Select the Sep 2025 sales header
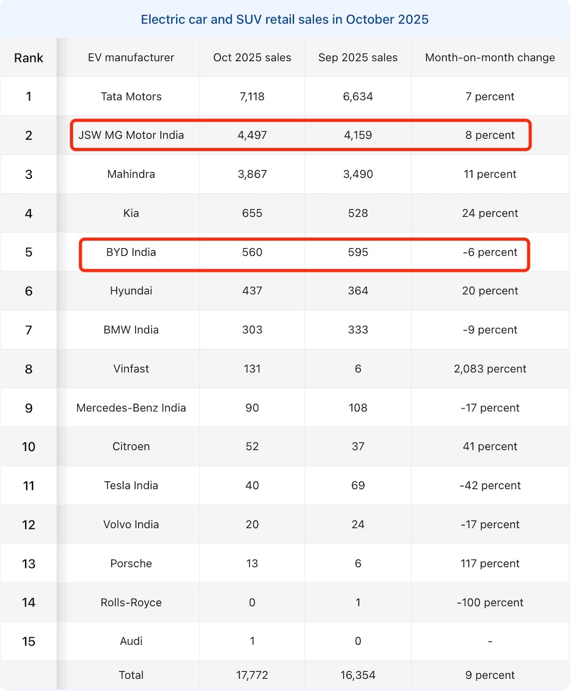Viewport: 572px width, 691px height. click(x=358, y=58)
